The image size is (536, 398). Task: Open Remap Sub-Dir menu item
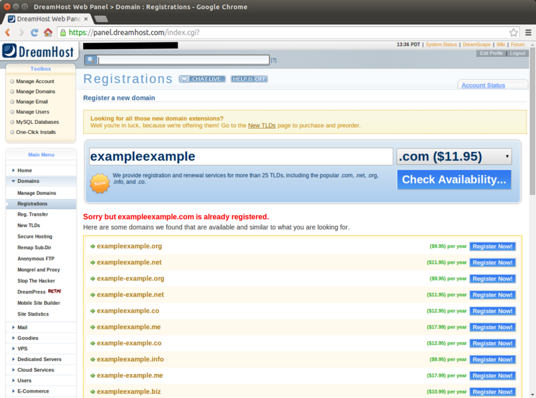[34, 247]
